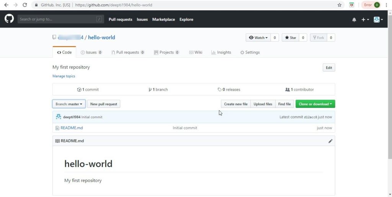Viewport: 392px width, 197px height.
Task: Go back using browser back arrow
Action: click(6, 5)
